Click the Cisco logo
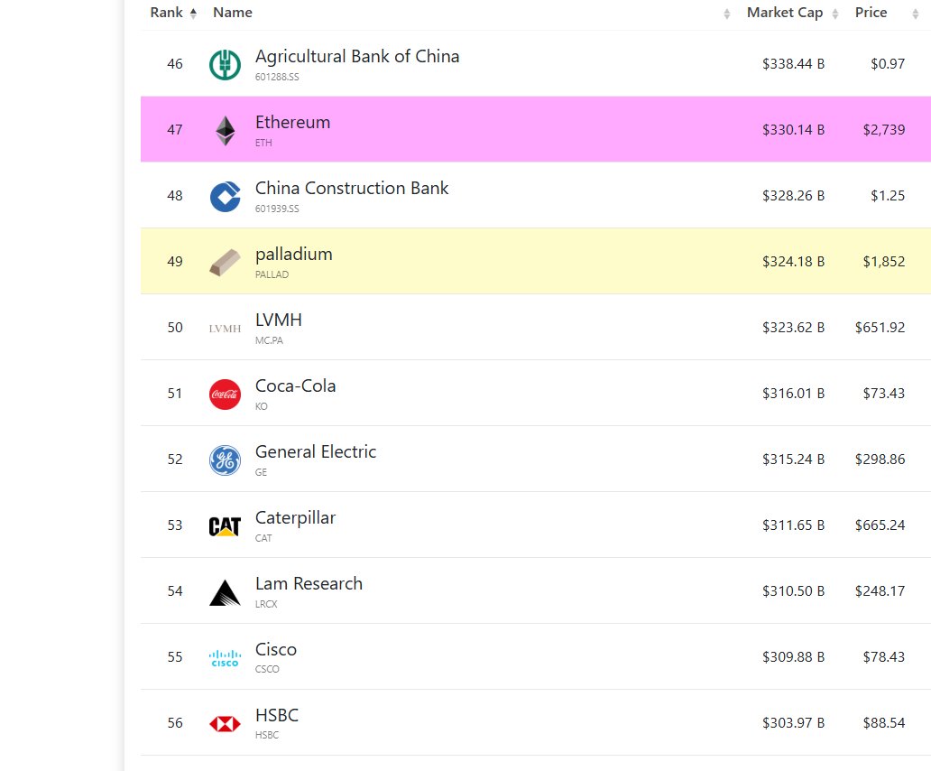The height and width of the screenshot is (771, 931). coord(225,657)
